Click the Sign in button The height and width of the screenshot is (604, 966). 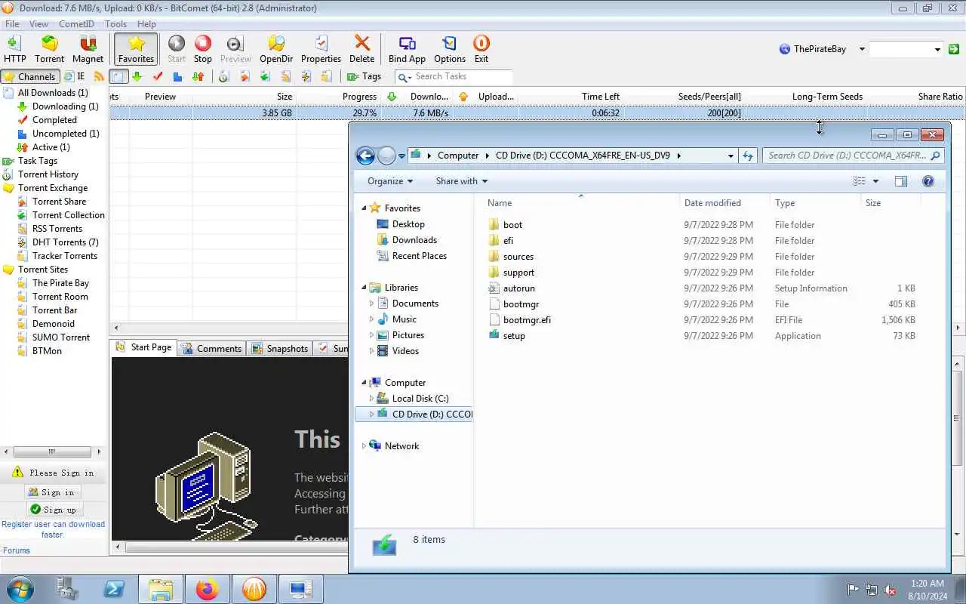(51, 492)
